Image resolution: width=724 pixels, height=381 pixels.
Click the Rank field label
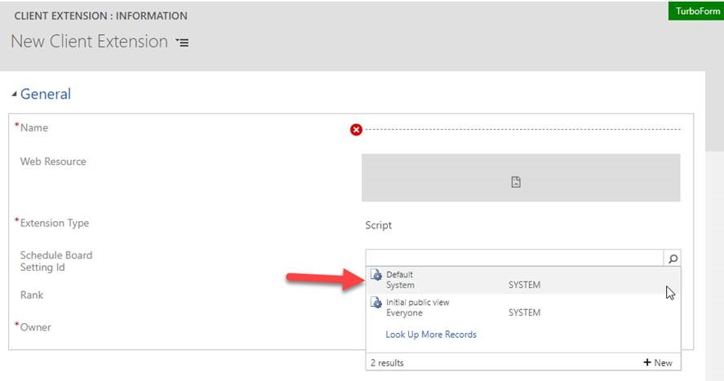coord(32,295)
